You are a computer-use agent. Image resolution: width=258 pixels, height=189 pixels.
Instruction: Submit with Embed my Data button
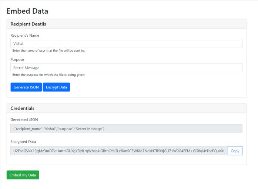tap(23, 175)
